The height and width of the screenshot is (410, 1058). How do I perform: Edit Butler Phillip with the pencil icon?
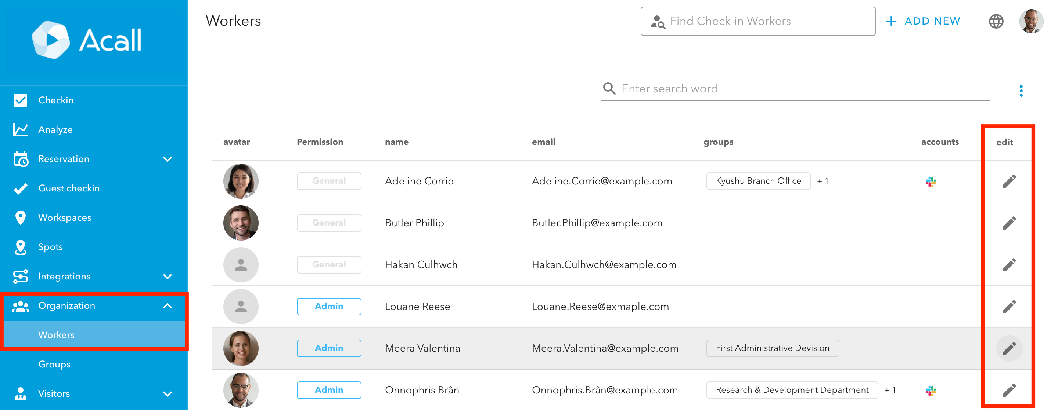coord(1009,223)
